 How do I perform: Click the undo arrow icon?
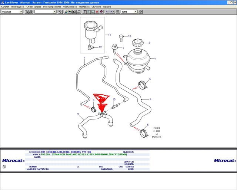107,12
